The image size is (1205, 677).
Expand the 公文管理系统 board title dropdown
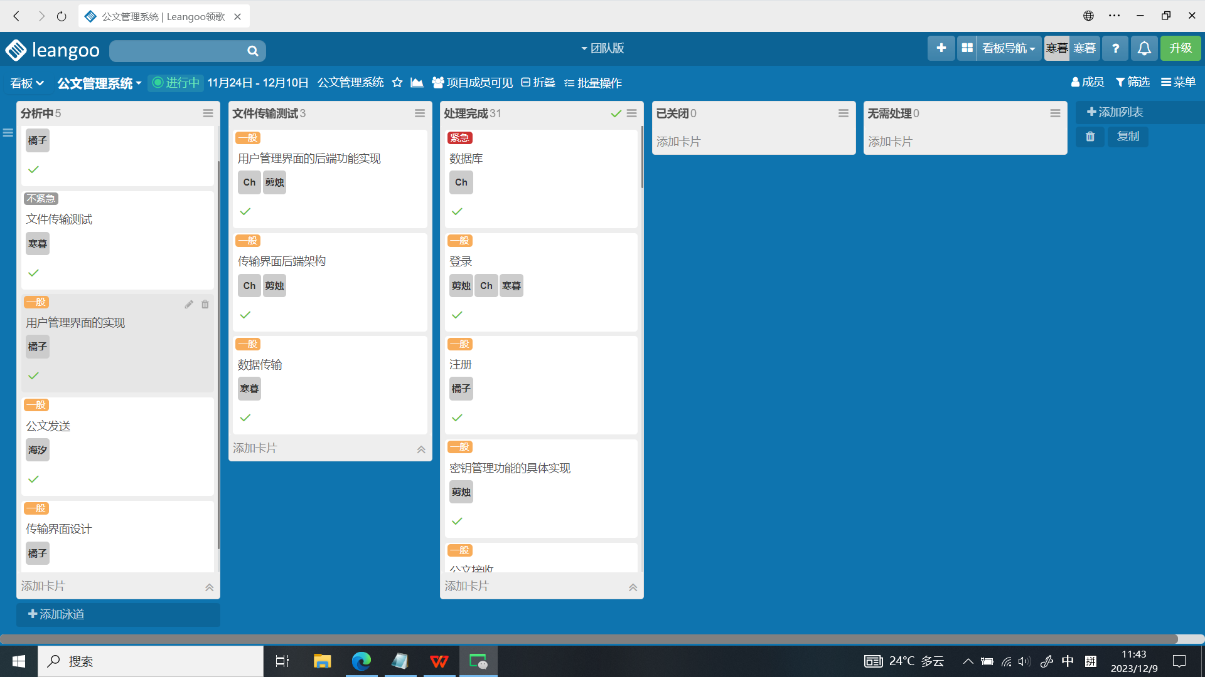coord(99,83)
